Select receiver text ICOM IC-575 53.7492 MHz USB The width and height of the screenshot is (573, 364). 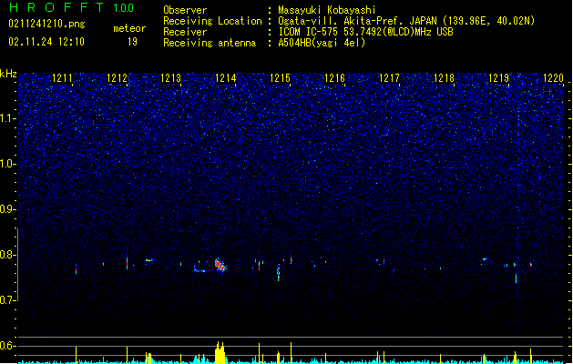click(366, 32)
